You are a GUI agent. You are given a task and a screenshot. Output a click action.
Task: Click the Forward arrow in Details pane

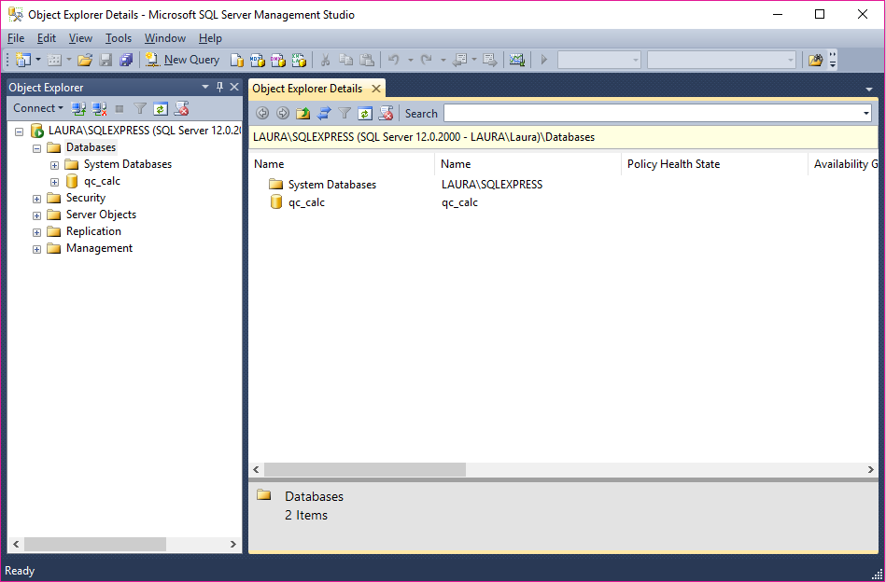click(283, 113)
